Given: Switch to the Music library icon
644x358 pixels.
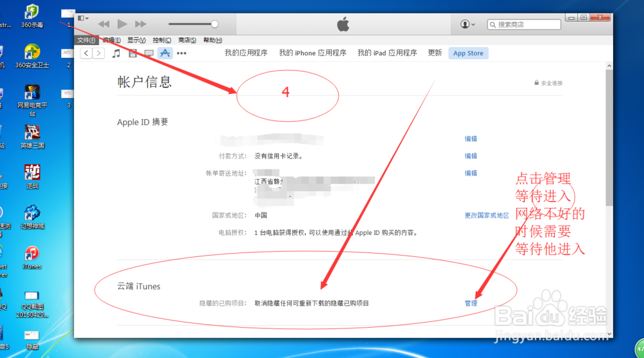Looking at the screenshot, I should pos(117,53).
